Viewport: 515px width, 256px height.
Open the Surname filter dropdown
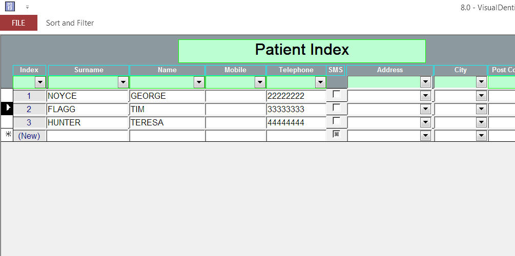click(123, 82)
